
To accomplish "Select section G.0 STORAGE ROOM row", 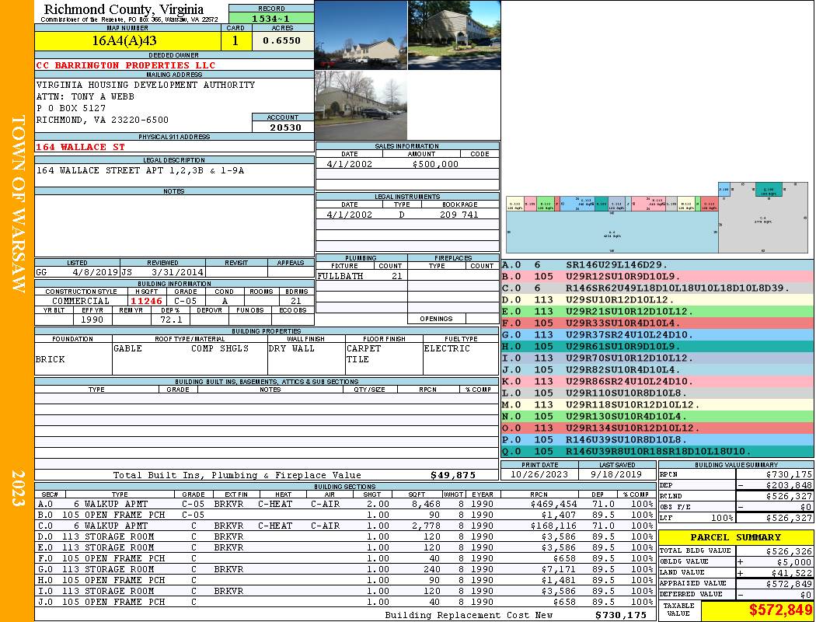I will point(344,569).
